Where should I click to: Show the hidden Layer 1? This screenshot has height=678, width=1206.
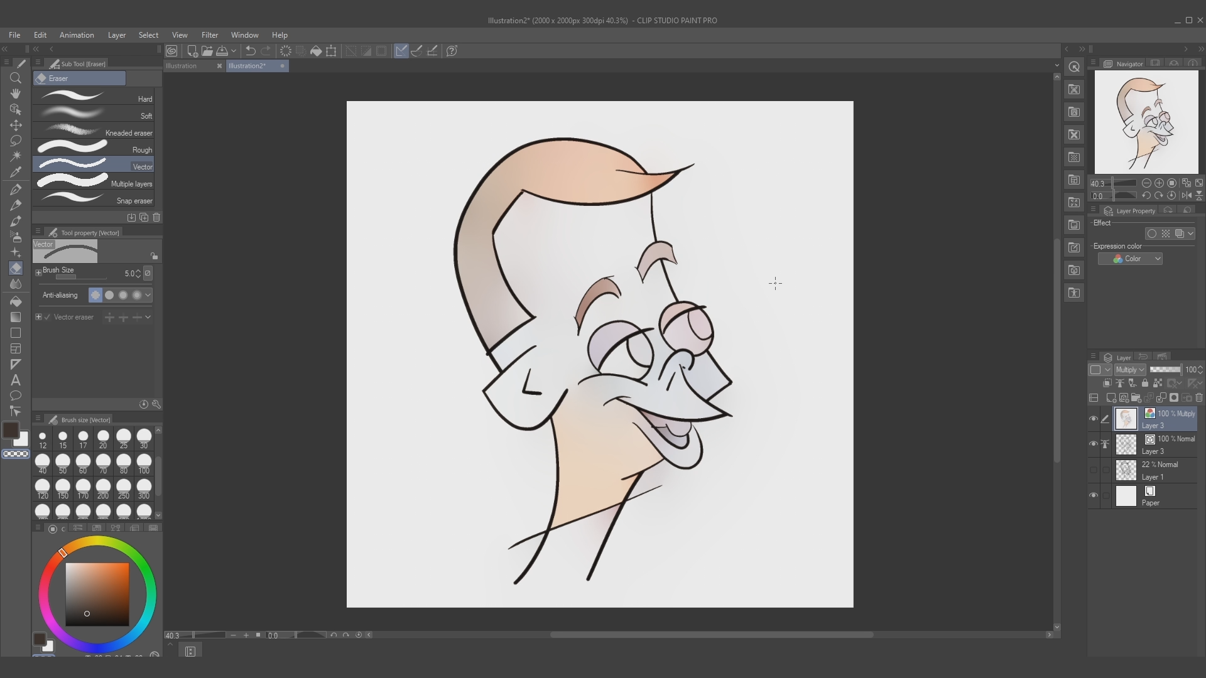1093,470
